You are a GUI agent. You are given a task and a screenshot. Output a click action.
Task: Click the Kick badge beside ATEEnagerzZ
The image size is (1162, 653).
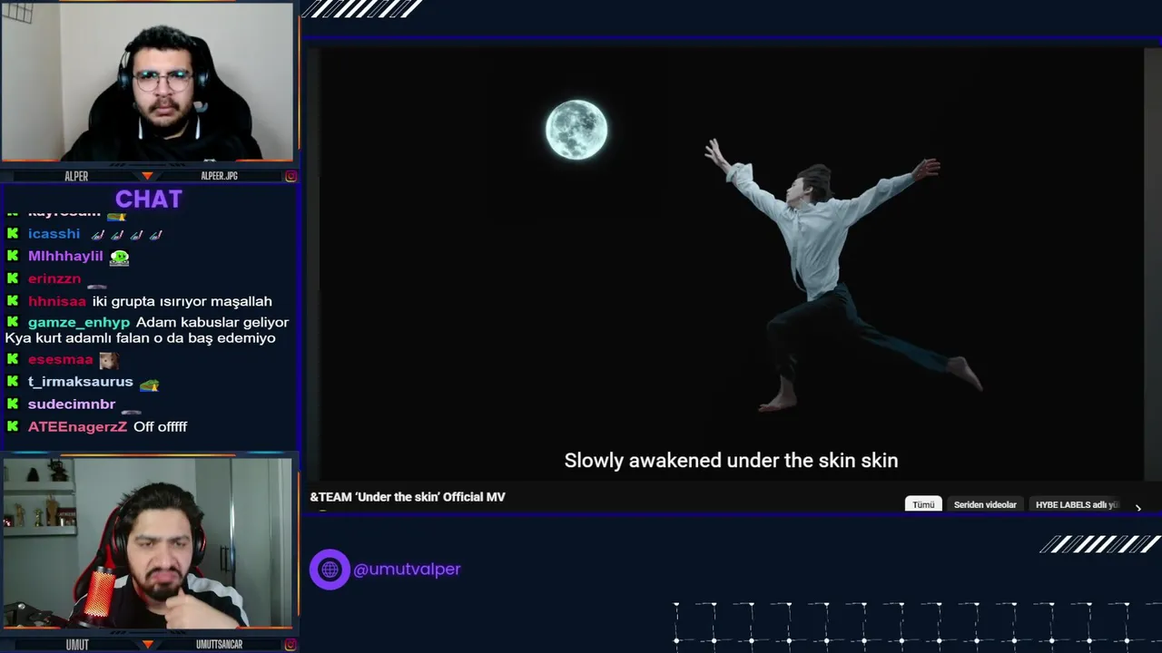pyautogui.click(x=13, y=426)
